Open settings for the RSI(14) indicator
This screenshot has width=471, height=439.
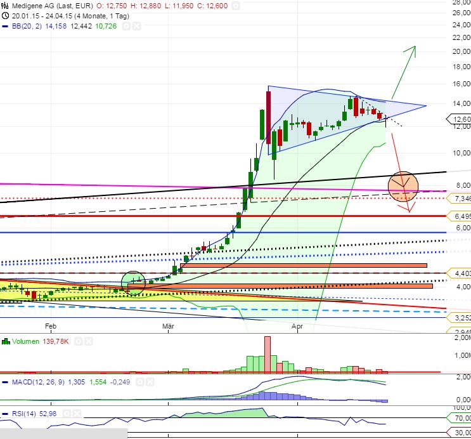[x=67, y=414]
